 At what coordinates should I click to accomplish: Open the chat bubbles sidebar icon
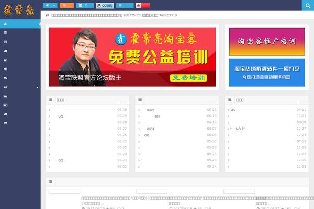point(5,78)
